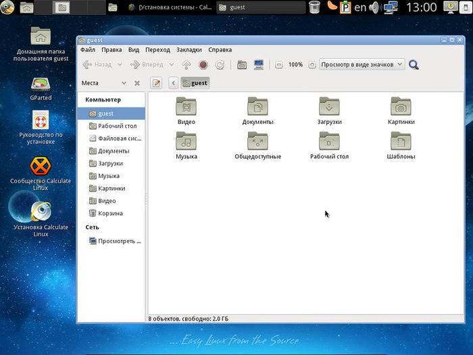The height and width of the screenshot is (355, 473).
Task: Click the Computer icon in the toolbar
Action: click(259, 65)
